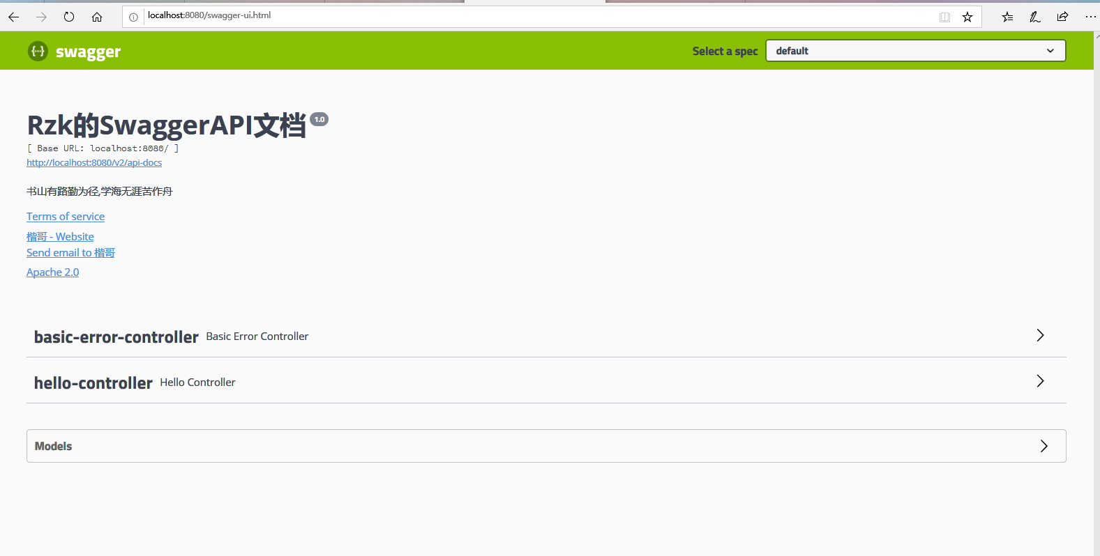Open the Select a spec dropdown
This screenshot has width=1100, height=556.
click(915, 51)
